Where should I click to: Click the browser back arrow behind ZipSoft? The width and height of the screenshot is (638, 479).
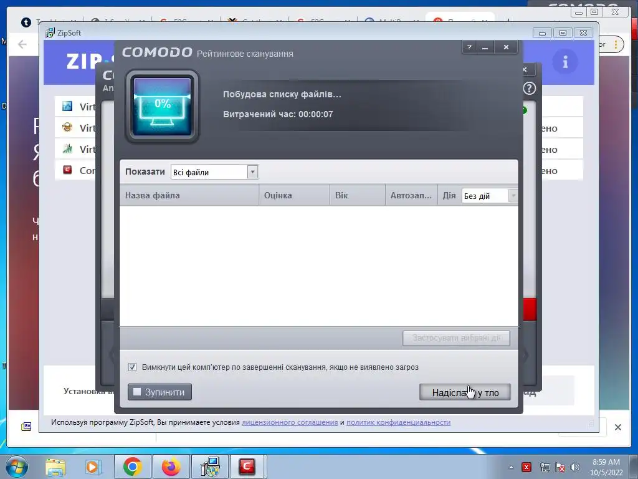(22, 44)
